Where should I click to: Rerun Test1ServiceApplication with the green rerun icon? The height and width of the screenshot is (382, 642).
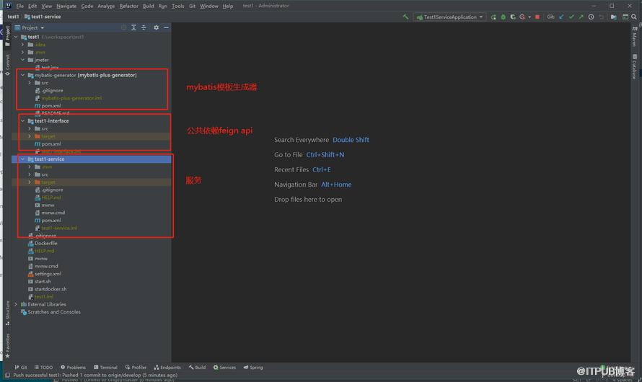coord(493,17)
